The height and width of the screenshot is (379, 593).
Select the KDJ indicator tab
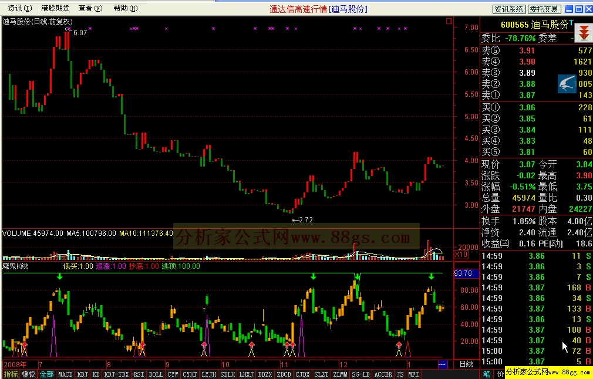82,374
